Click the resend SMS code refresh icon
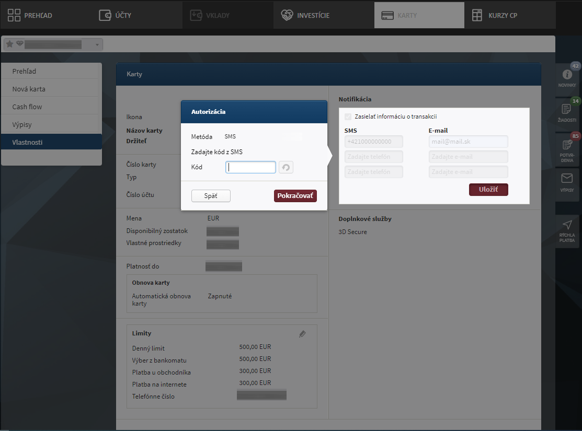 [286, 167]
